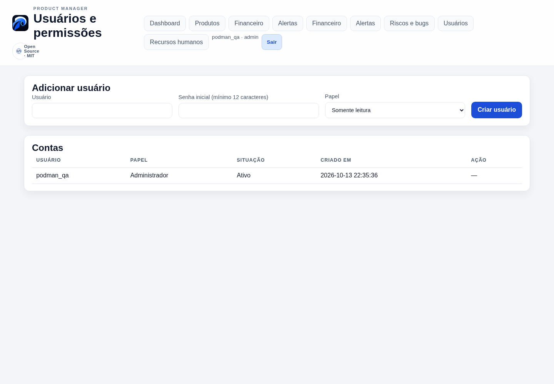Screen dimensions: 554x384
Task: Click the Contas section heading
Action: (48, 148)
